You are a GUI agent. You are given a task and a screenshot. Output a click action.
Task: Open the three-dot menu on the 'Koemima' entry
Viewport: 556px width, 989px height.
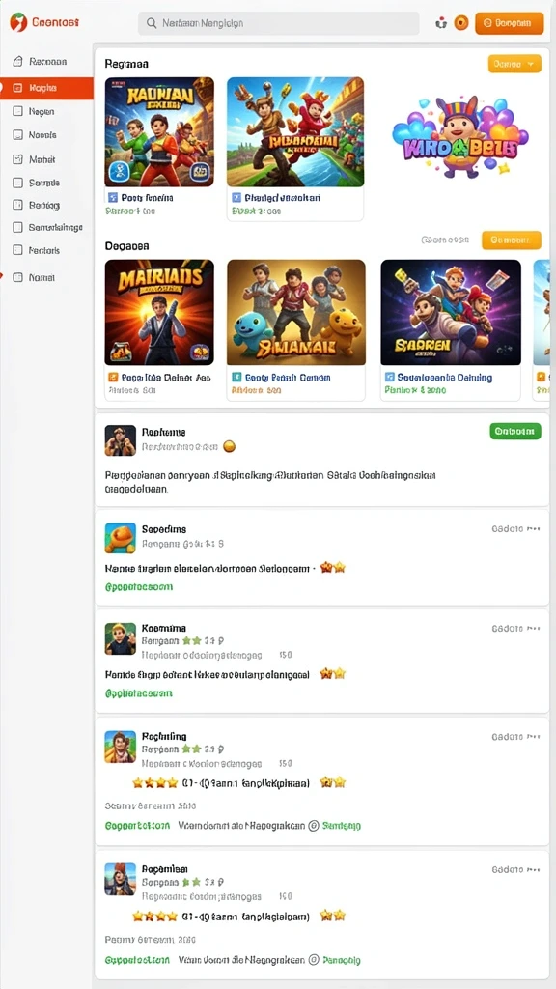pyautogui.click(x=533, y=628)
